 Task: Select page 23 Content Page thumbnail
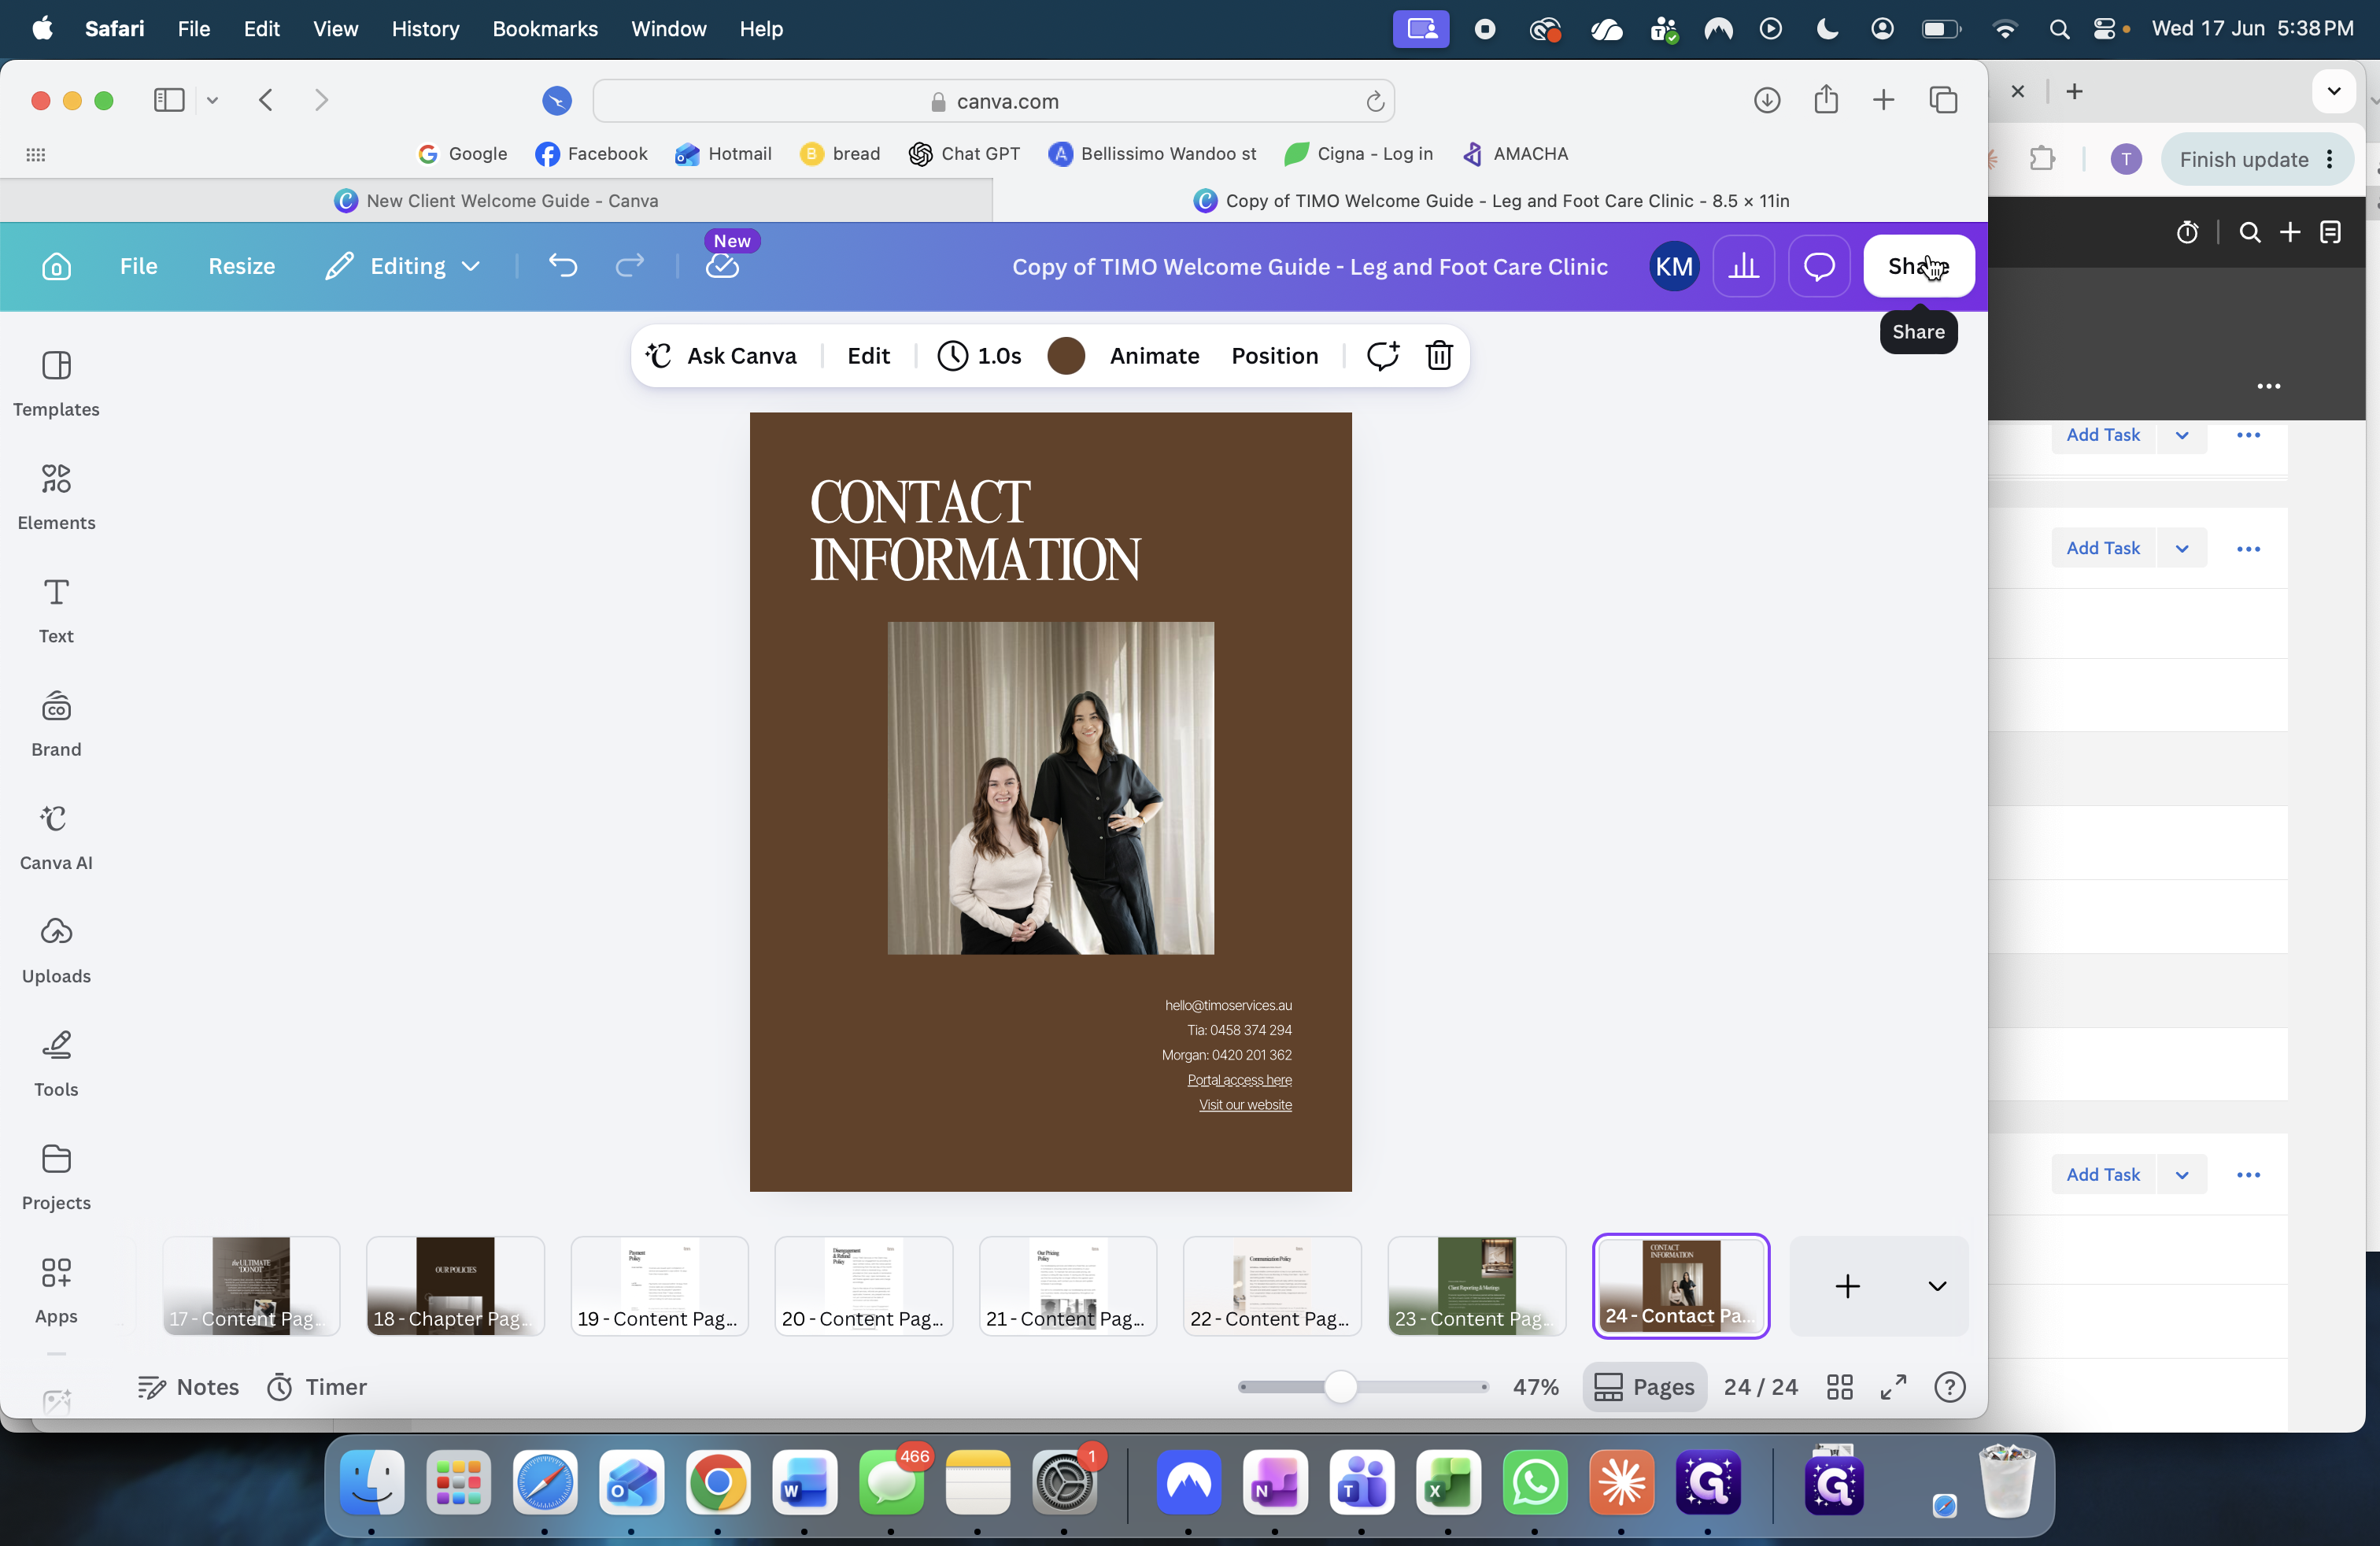[1476, 1286]
